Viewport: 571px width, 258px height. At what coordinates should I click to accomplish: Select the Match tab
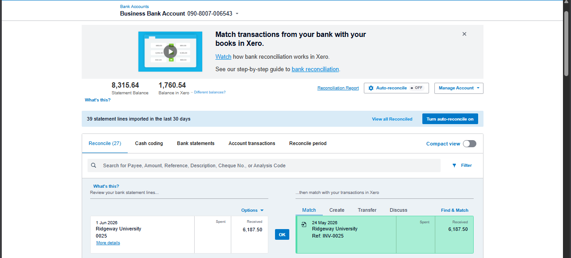[x=309, y=210]
